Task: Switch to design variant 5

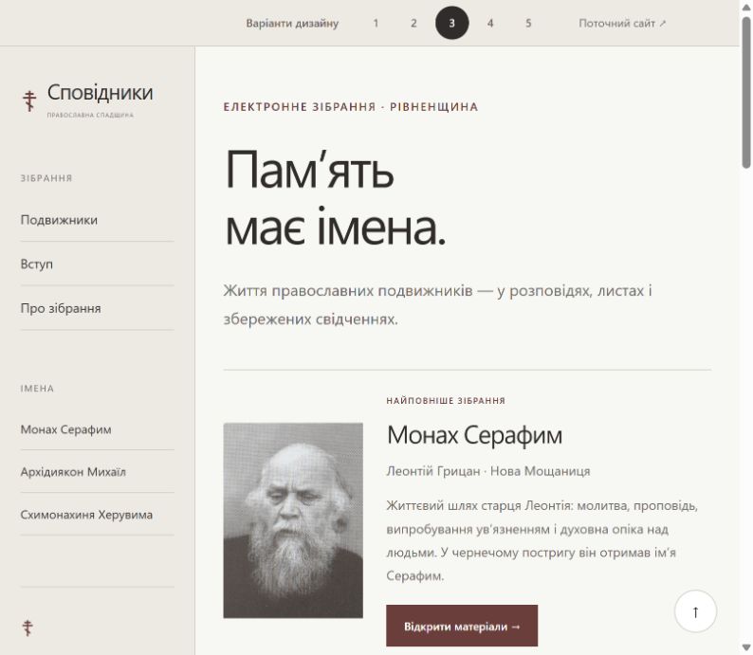Action: [528, 23]
